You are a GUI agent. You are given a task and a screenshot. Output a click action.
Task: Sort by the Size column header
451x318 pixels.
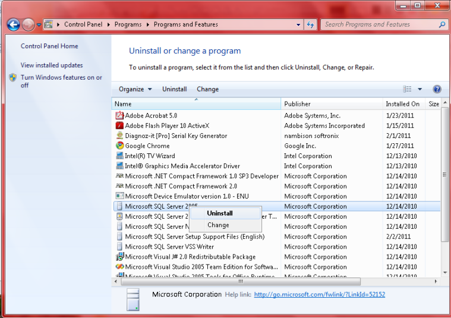[x=433, y=104]
